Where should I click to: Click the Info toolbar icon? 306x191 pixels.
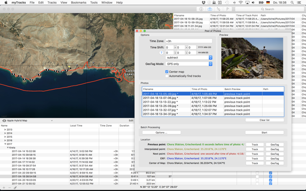pyautogui.click(x=201, y=9)
